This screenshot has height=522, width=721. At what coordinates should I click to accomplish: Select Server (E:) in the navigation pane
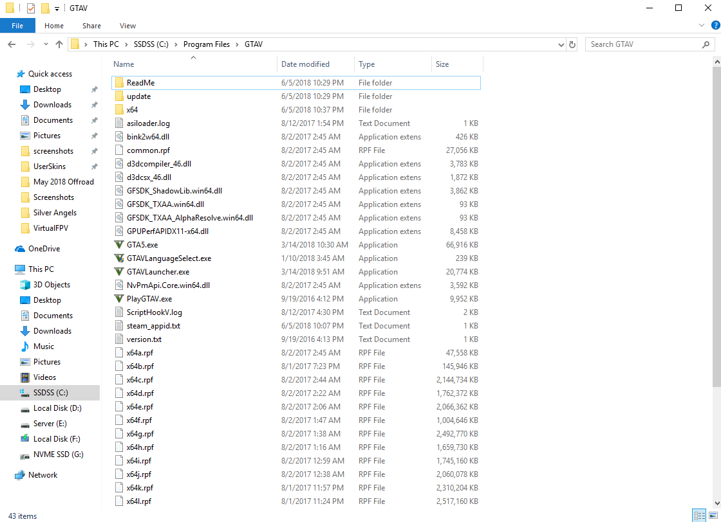pos(50,424)
